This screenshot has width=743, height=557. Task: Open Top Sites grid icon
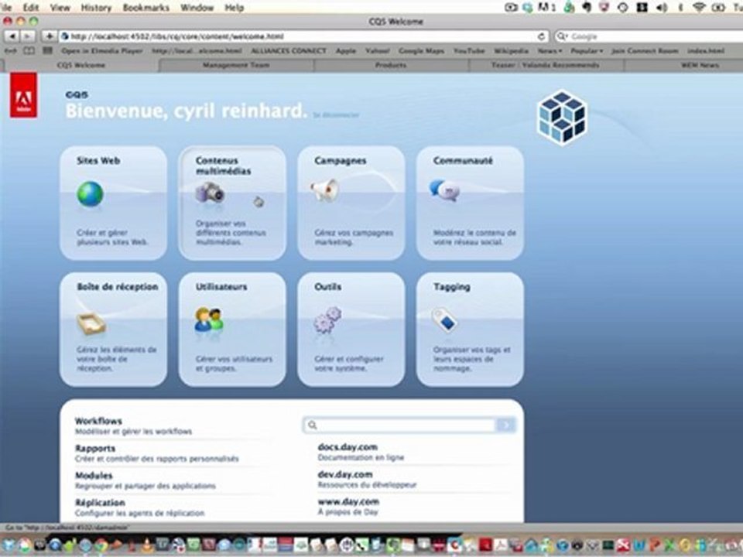[x=47, y=51]
